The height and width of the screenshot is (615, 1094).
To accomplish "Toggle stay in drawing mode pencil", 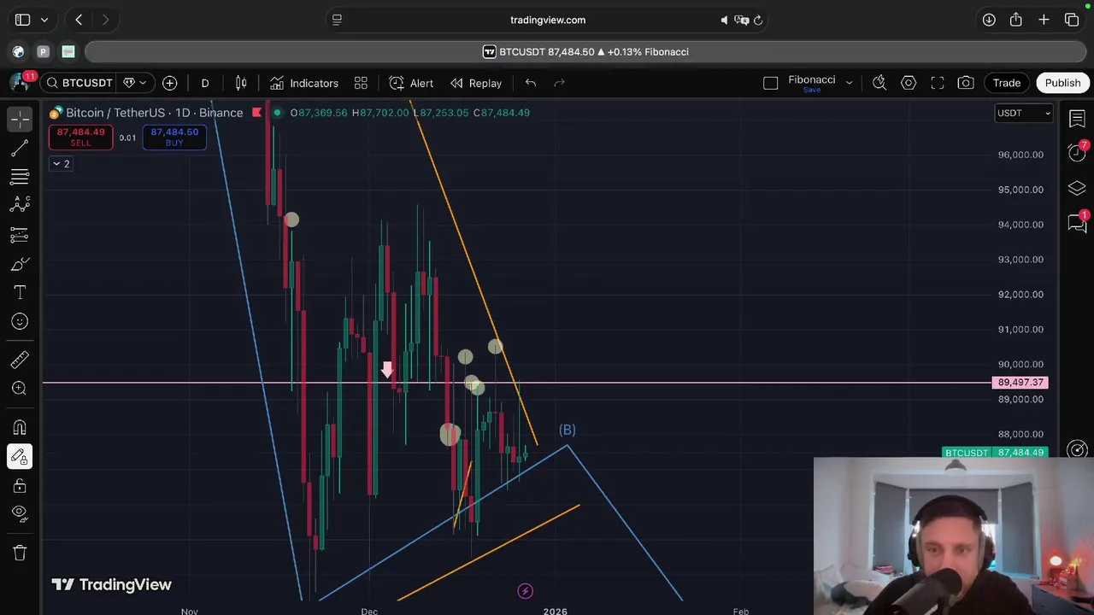I will 20,457.
